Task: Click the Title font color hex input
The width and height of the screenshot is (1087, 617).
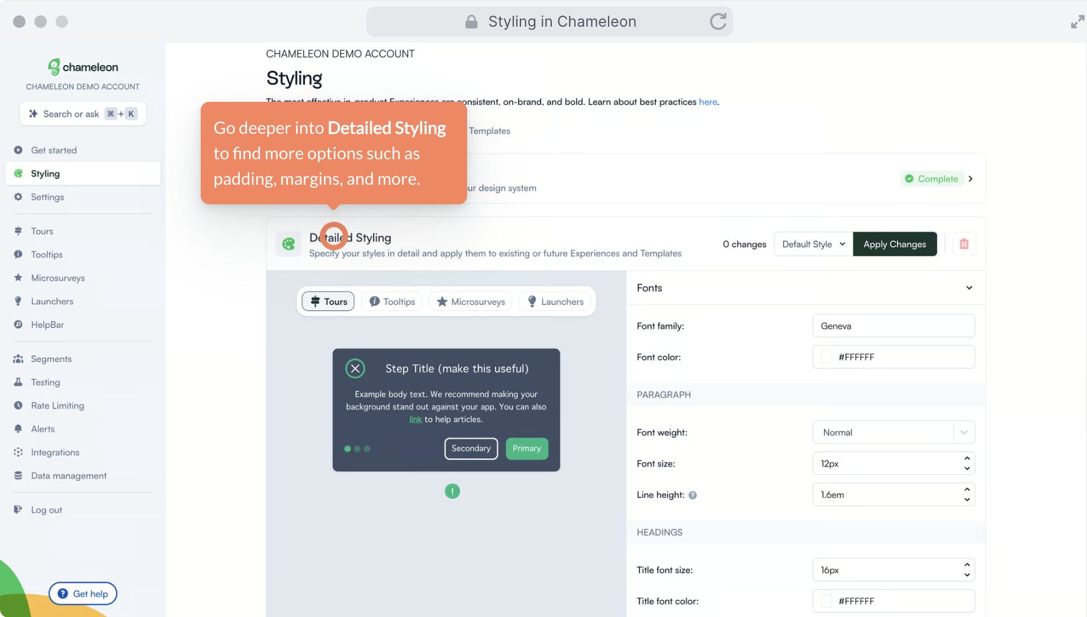Action: click(x=893, y=601)
